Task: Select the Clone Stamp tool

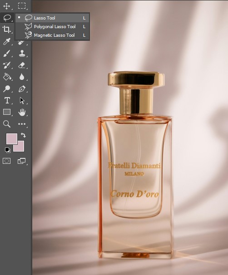Action: click(x=22, y=53)
